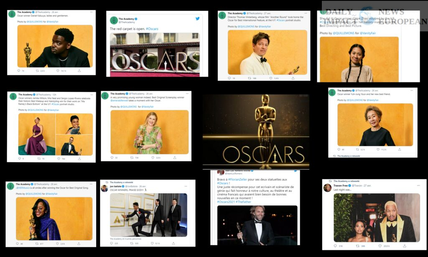Reply to the Travon Free tweet
Viewport: 428px width, 257px height.
[x=336, y=246]
